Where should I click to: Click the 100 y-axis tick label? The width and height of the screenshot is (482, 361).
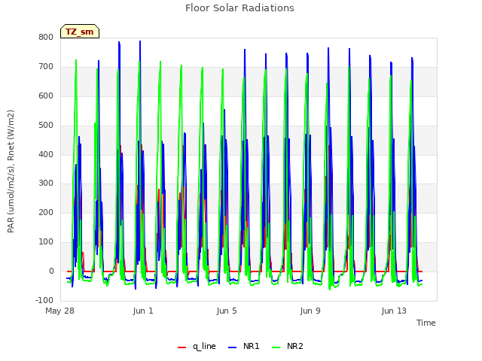(x=46, y=242)
